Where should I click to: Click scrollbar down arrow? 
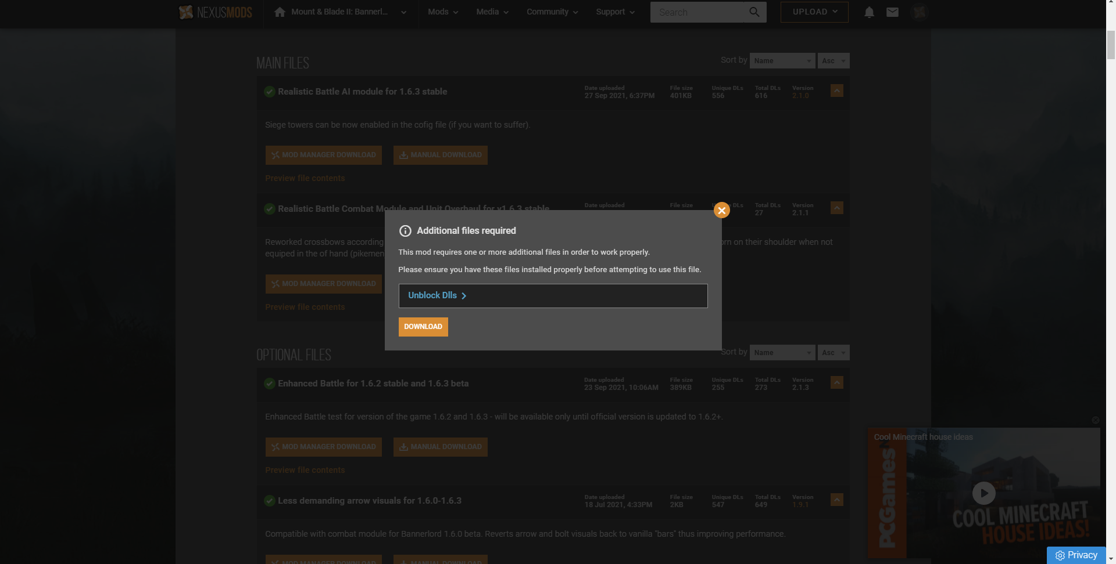1111,559
